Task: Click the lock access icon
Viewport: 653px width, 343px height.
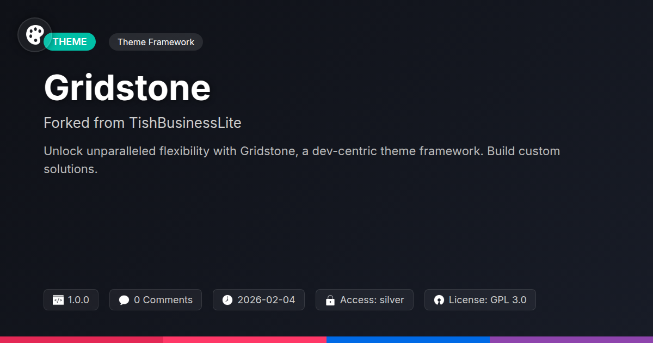Action: point(330,300)
